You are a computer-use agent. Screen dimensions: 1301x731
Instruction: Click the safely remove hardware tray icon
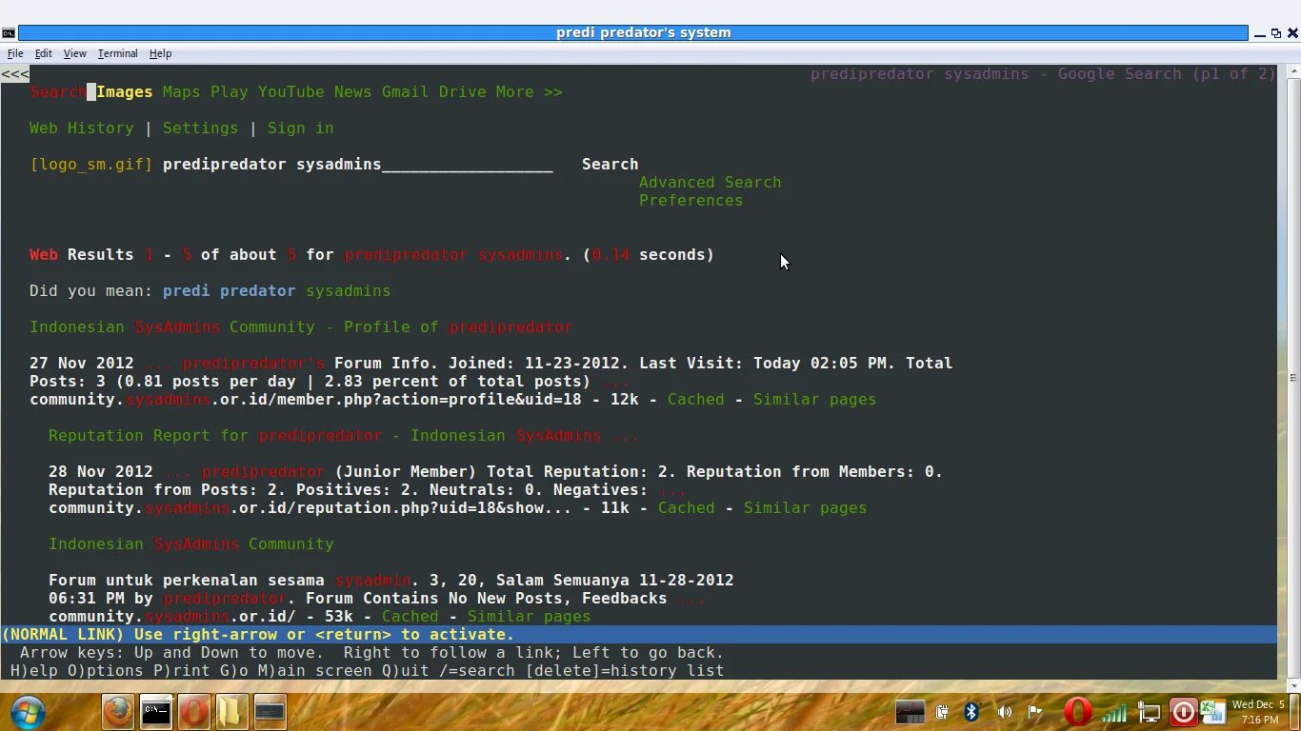pos(942,711)
